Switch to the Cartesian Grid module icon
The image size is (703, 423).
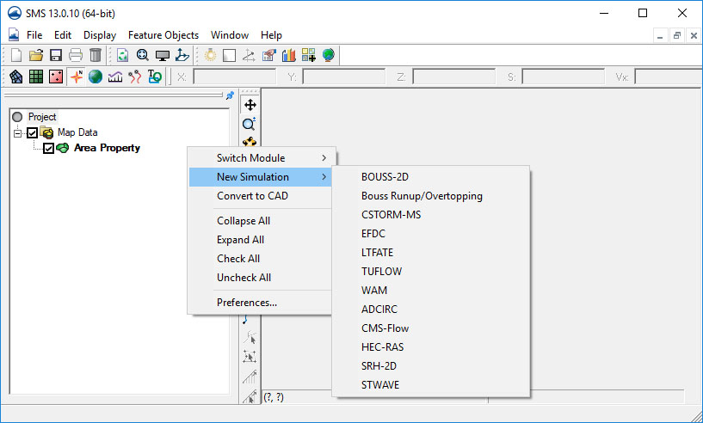coord(36,77)
